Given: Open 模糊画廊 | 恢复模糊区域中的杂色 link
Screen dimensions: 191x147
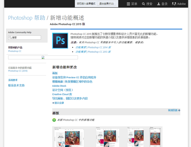Looking at the screenshot, I should 72,81.
